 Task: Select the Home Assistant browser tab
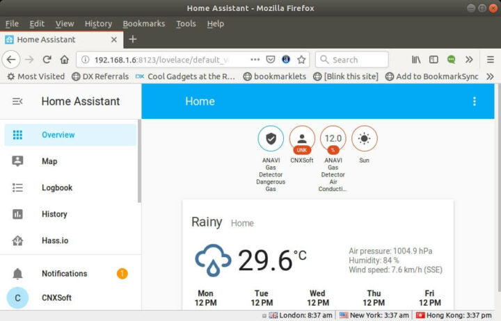[61, 40]
